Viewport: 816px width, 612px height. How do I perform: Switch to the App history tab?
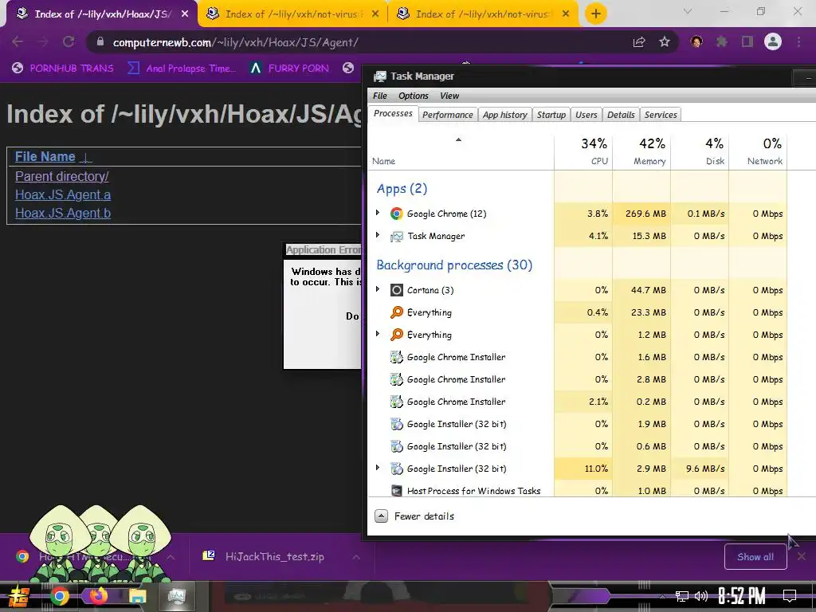coord(504,115)
